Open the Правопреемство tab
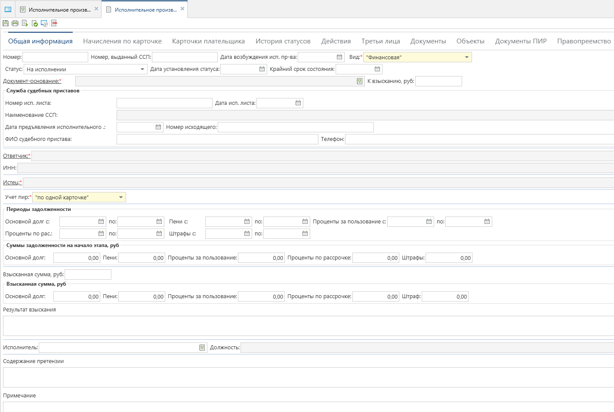Screen dimensions: 614x412 584,41
